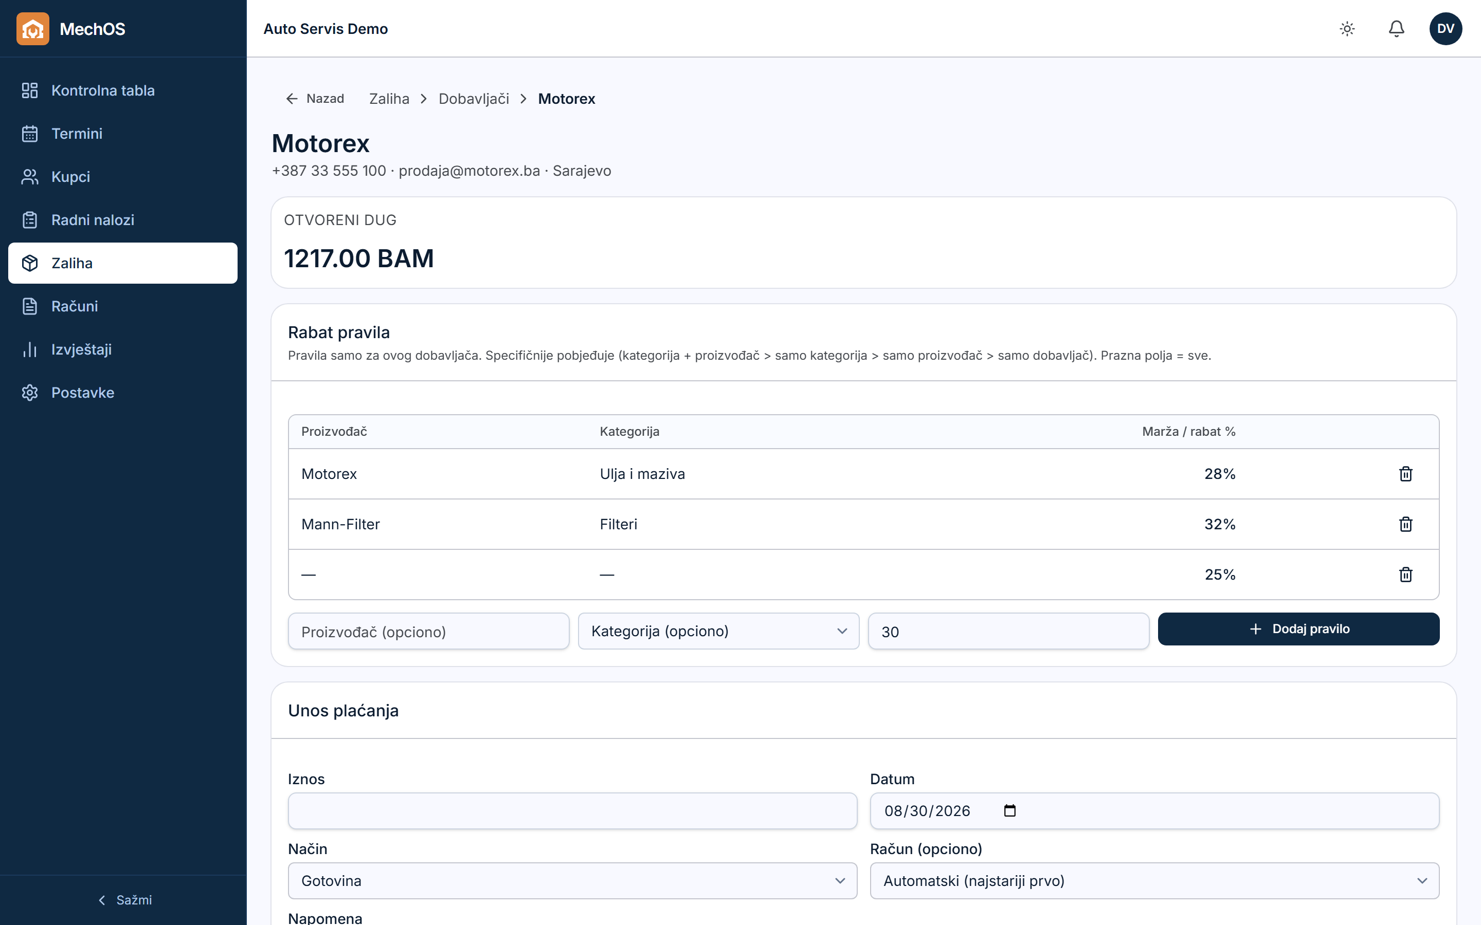
Task: Click the rabat percent field showing 30
Action: 1008,632
